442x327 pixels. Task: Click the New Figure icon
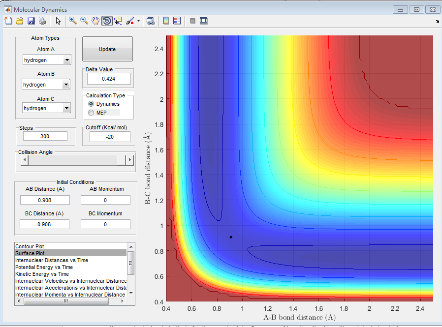tap(8, 21)
